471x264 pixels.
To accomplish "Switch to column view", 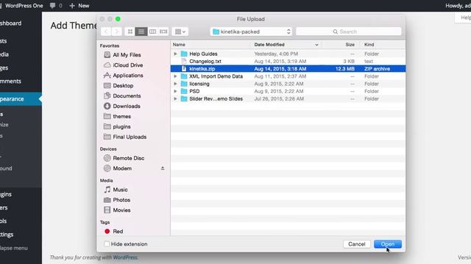I will tap(152, 32).
